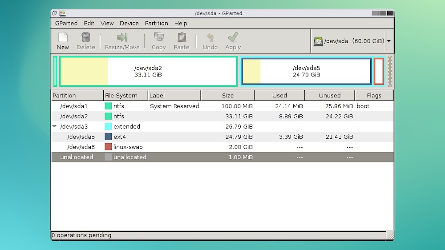Screen dimensions: 445x250
Task: Click the Delete partition trash icon
Action: tap(86, 38)
